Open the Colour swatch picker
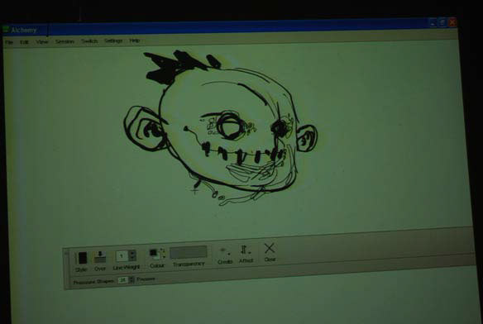This screenshot has height=324, width=483. point(154,254)
